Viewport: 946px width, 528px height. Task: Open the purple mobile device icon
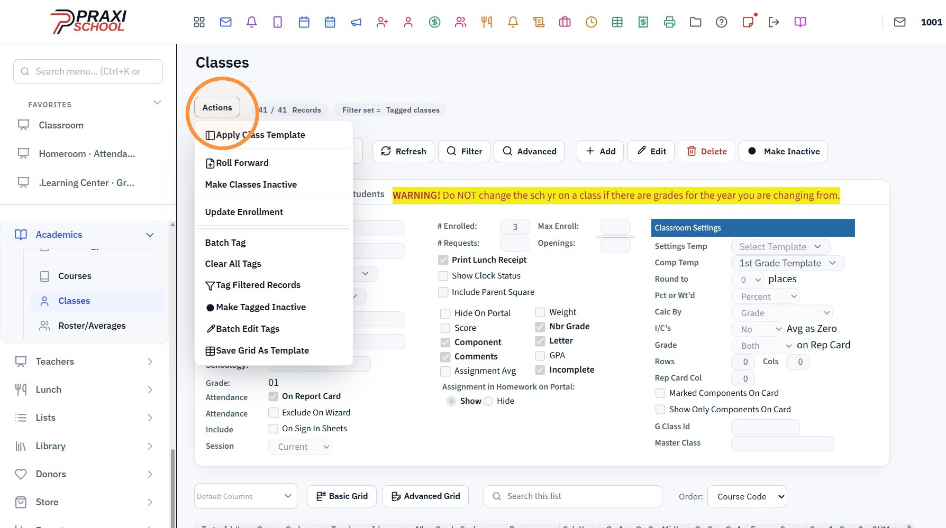point(278,22)
